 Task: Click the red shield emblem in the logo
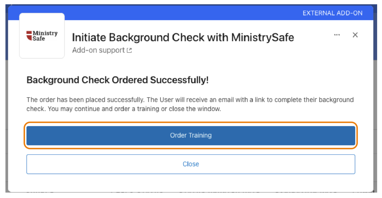point(29,36)
